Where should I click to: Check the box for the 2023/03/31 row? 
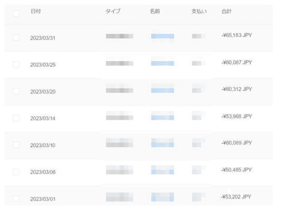tap(16, 38)
